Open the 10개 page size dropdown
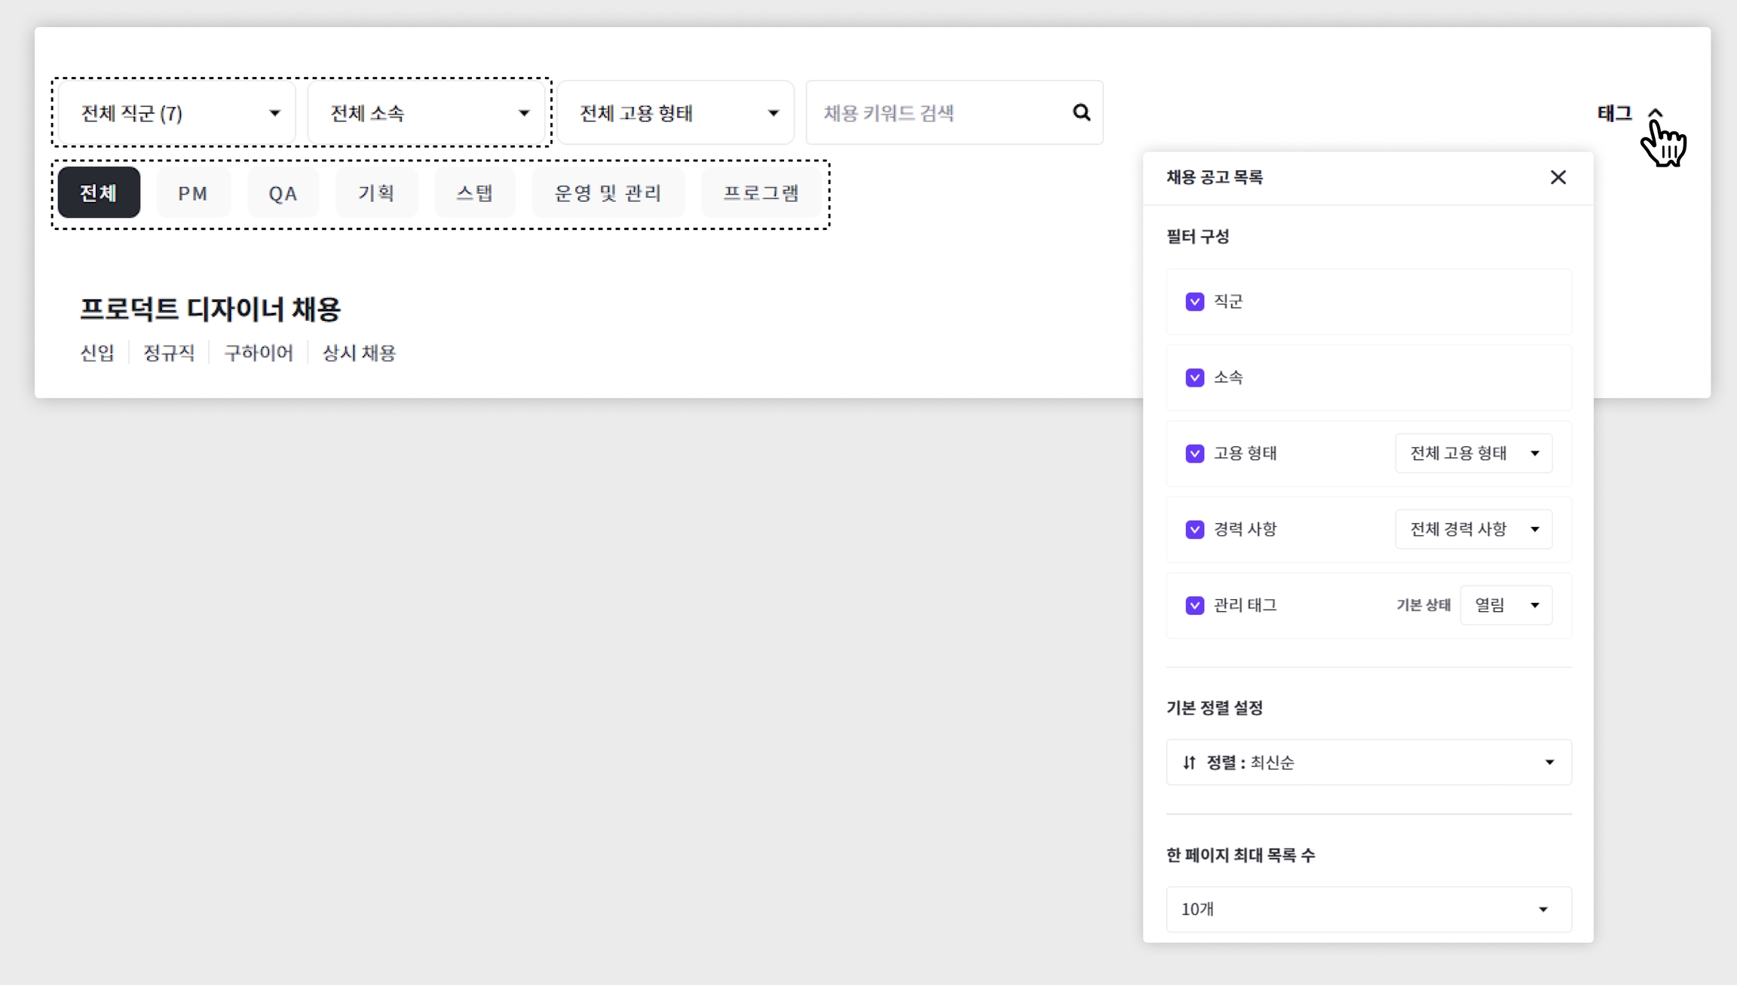Image resolution: width=1737 pixels, height=985 pixels. point(1368,909)
